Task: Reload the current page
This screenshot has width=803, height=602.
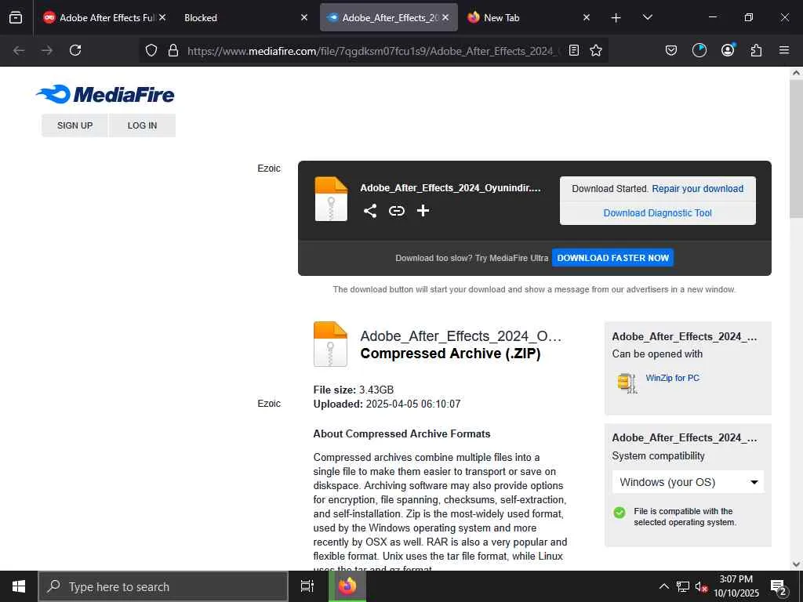Action: click(75, 50)
